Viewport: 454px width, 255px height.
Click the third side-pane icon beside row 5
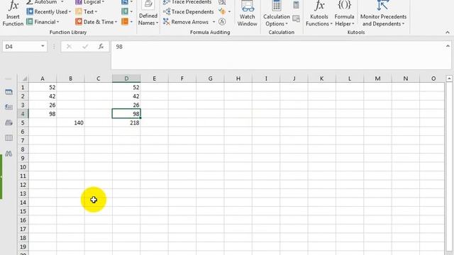click(9, 123)
